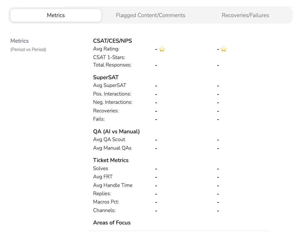This screenshot has height=233, width=308.
Task: Select the Avg SuperSAT label
Action: pyautogui.click(x=110, y=85)
